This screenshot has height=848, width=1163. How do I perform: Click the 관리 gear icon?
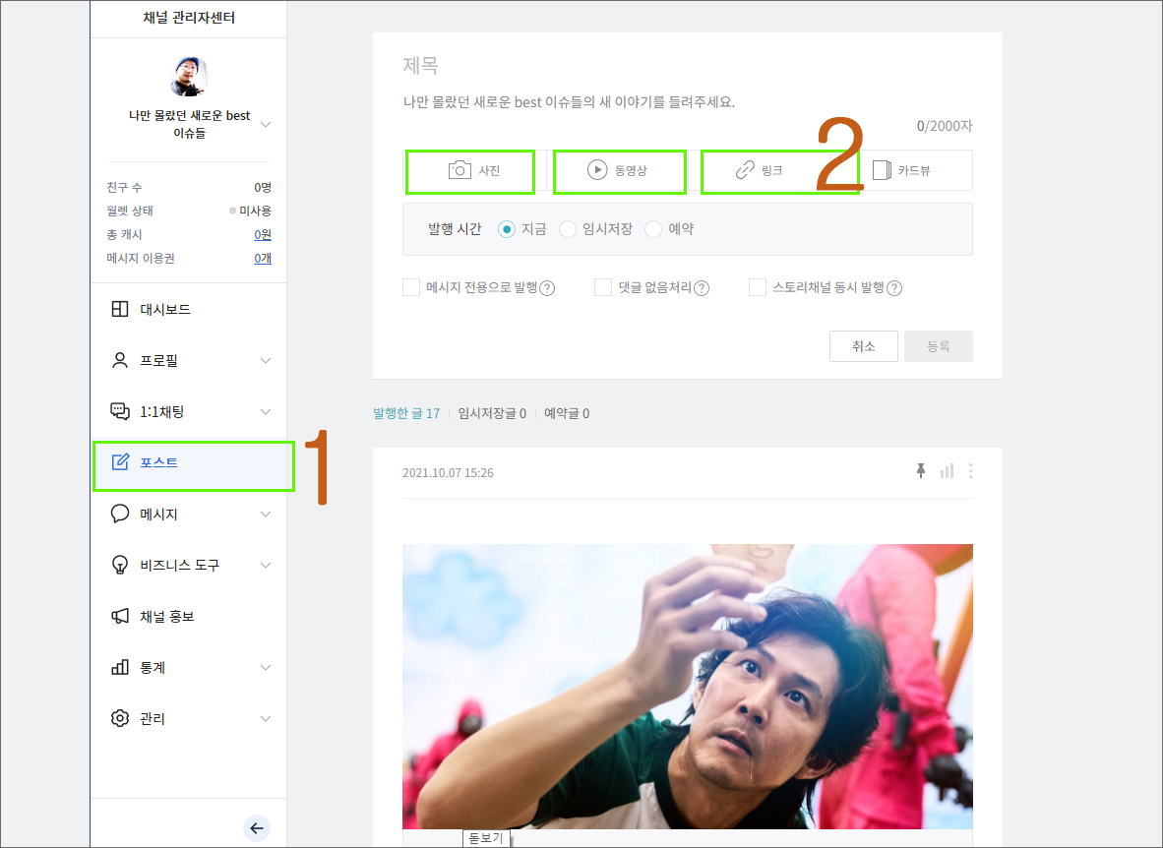[119, 718]
